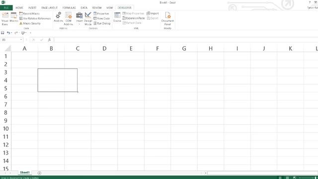Click the zoom out minus button

(300, 178)
